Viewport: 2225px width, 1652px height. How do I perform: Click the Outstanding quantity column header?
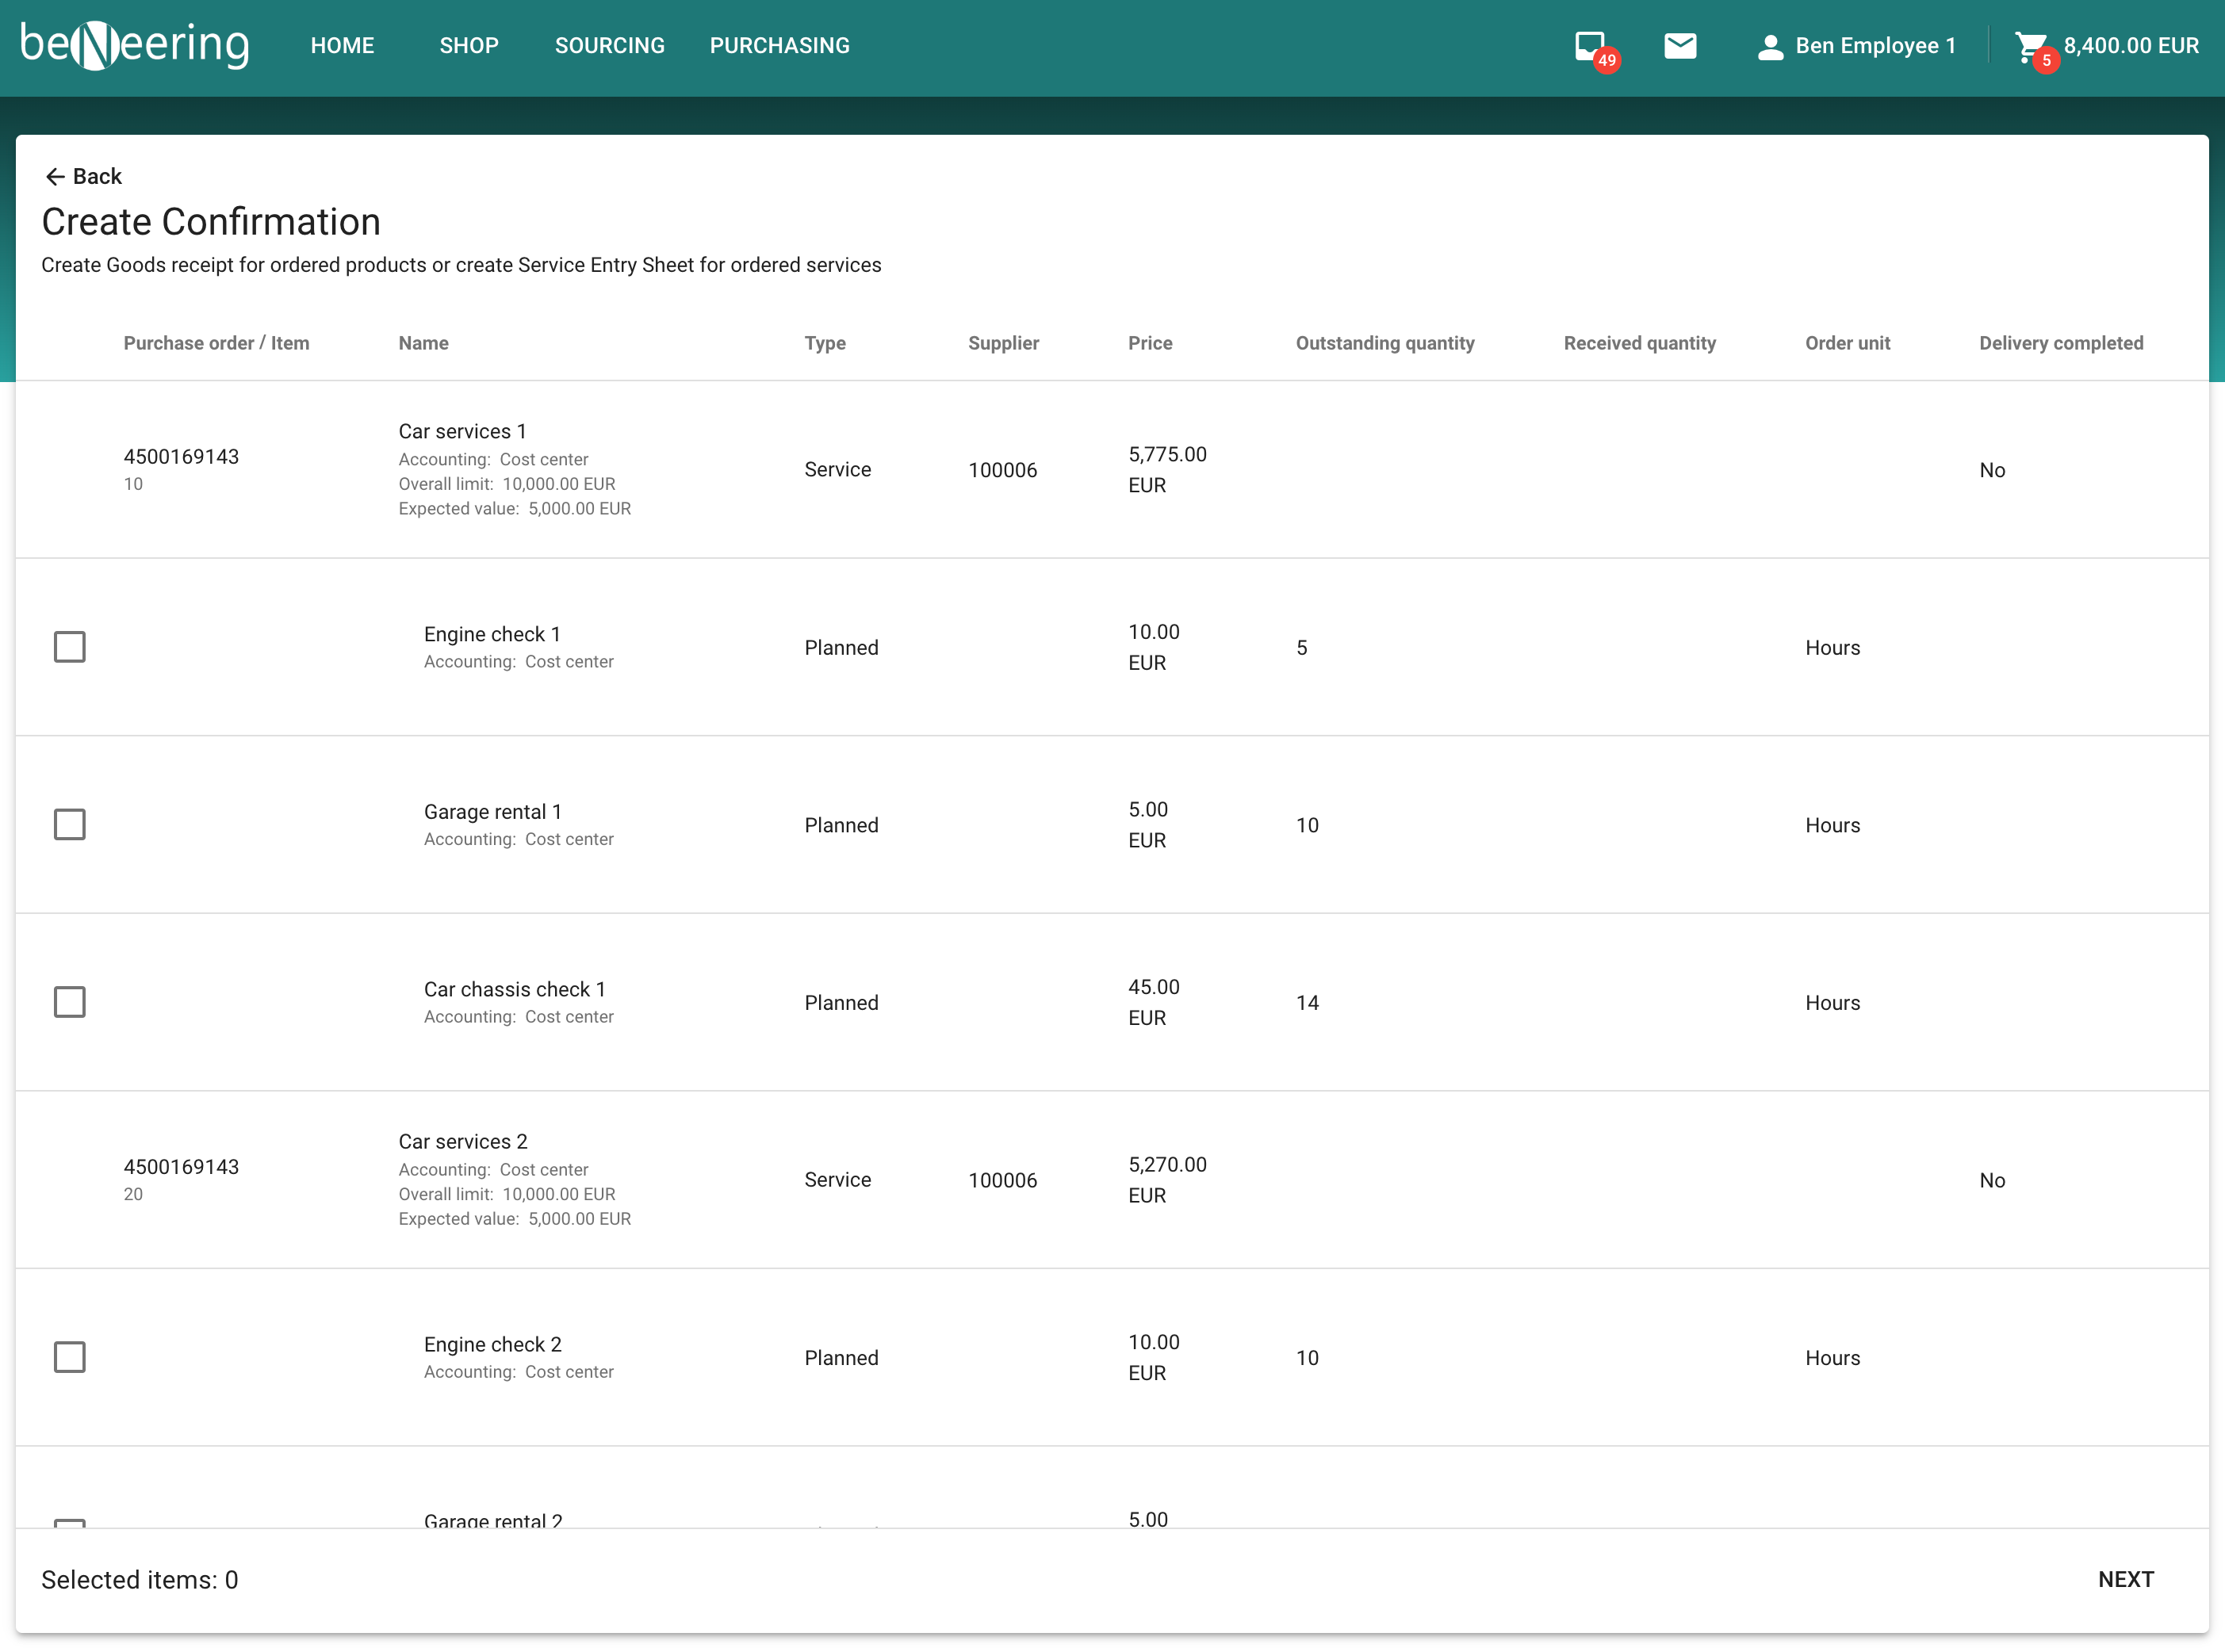(x=1385, y=343)
